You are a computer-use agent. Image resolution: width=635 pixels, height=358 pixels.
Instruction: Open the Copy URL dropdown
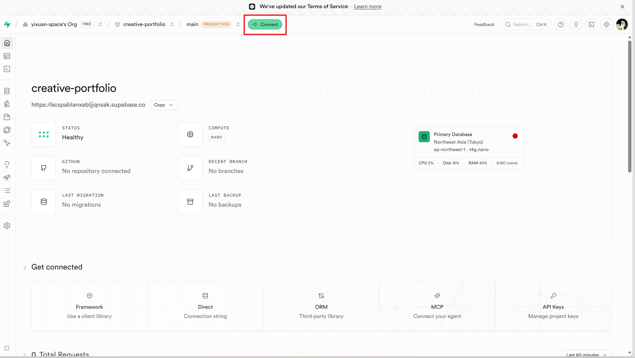point(164,105)
